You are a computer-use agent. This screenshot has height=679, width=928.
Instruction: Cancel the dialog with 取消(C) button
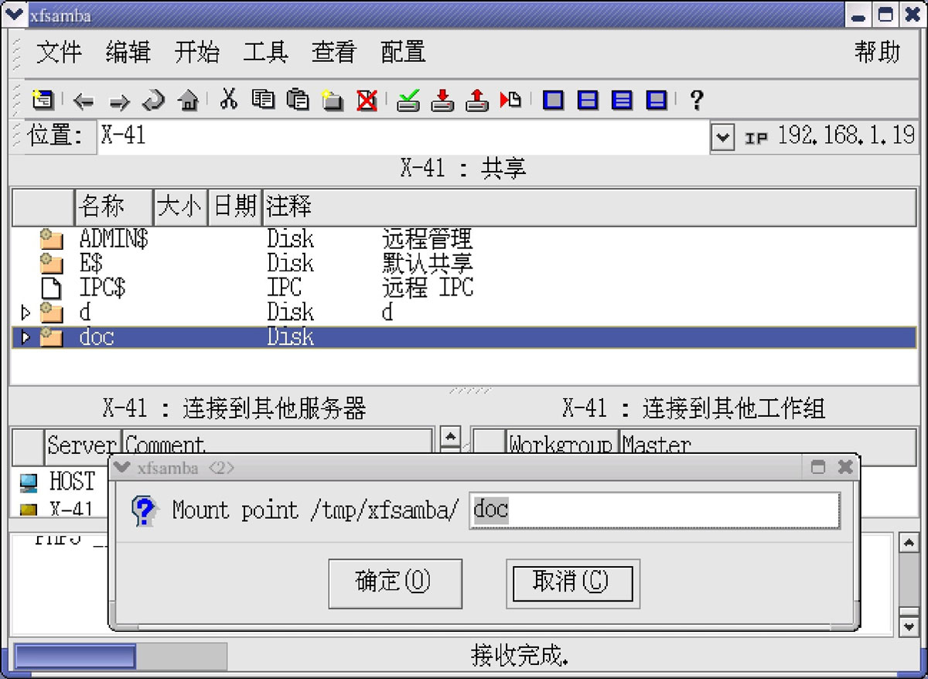[572, 583]
